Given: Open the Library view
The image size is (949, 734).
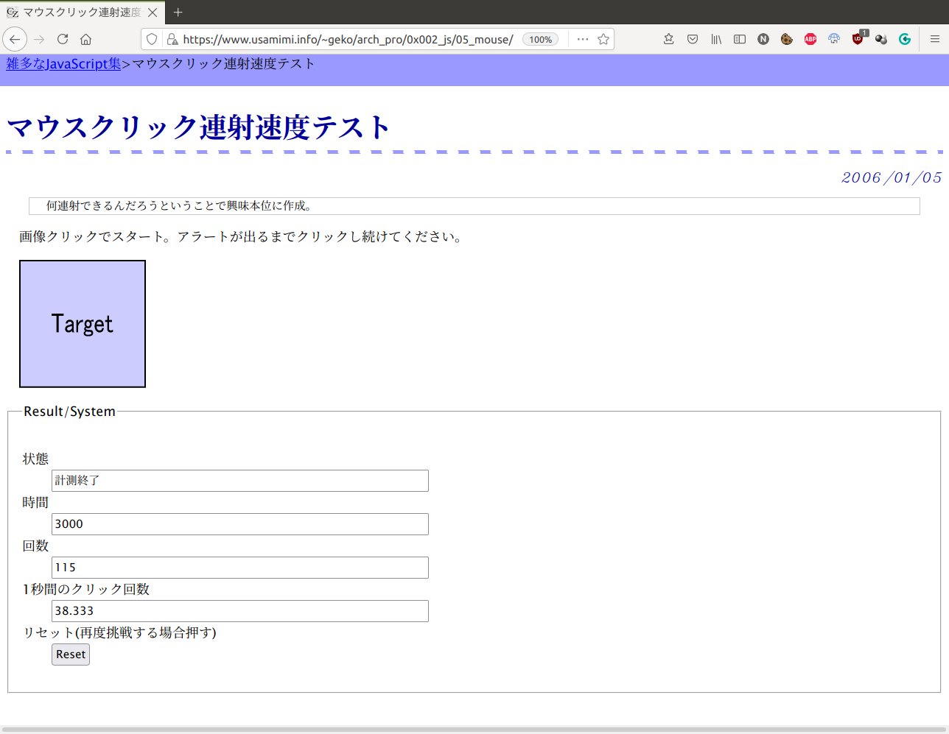Looking at the screenshot, I should coord(716,39).
